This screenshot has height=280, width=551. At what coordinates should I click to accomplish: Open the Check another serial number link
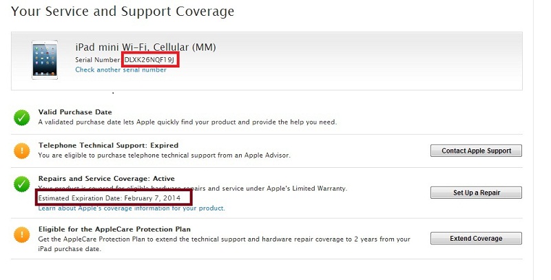click(x=121, y=69)
